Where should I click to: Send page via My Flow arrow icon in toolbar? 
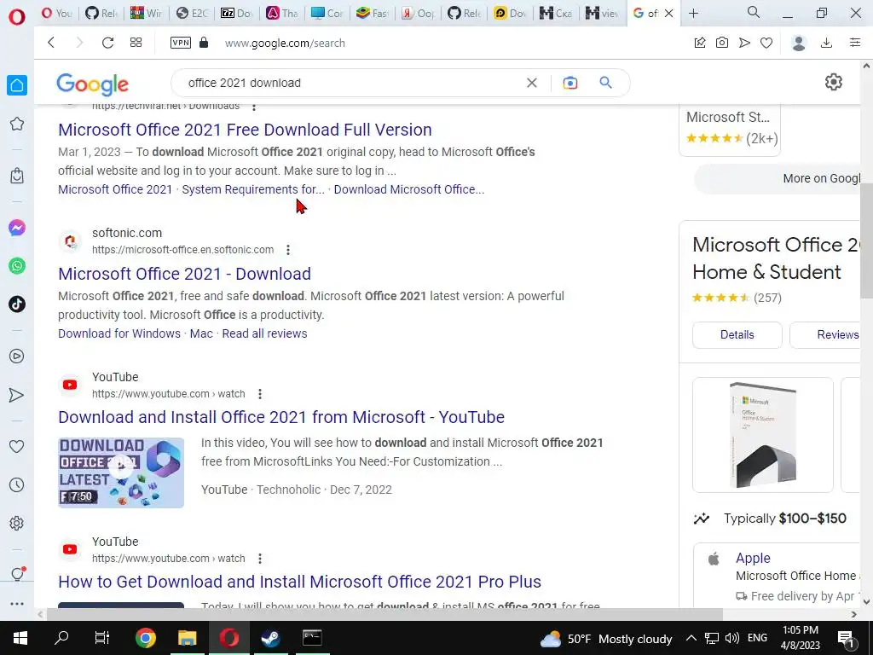(x=744, y=43)
